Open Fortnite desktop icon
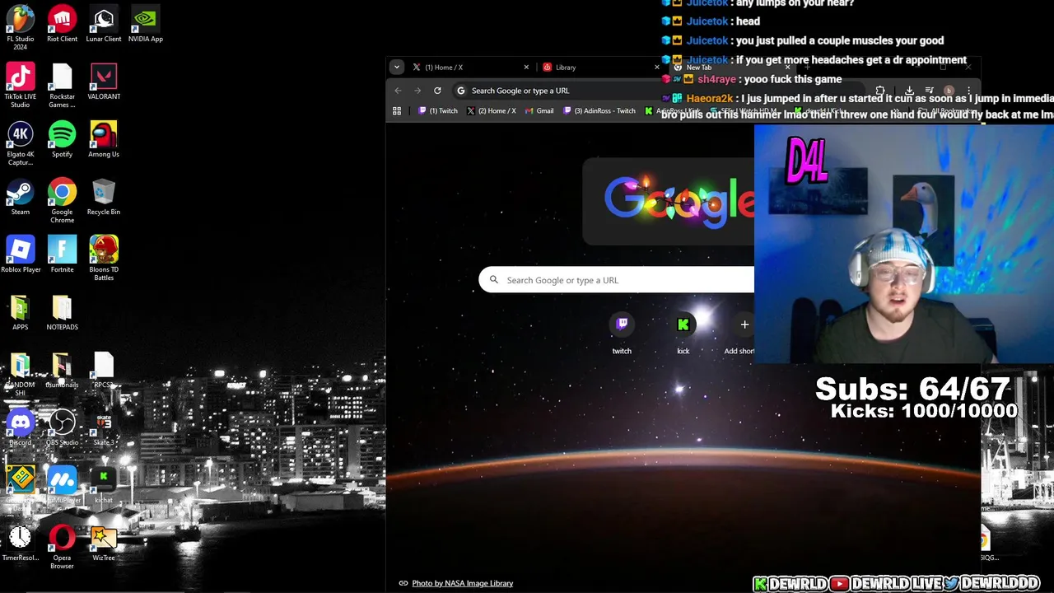 pyautogui.click(x=62, y=254)
